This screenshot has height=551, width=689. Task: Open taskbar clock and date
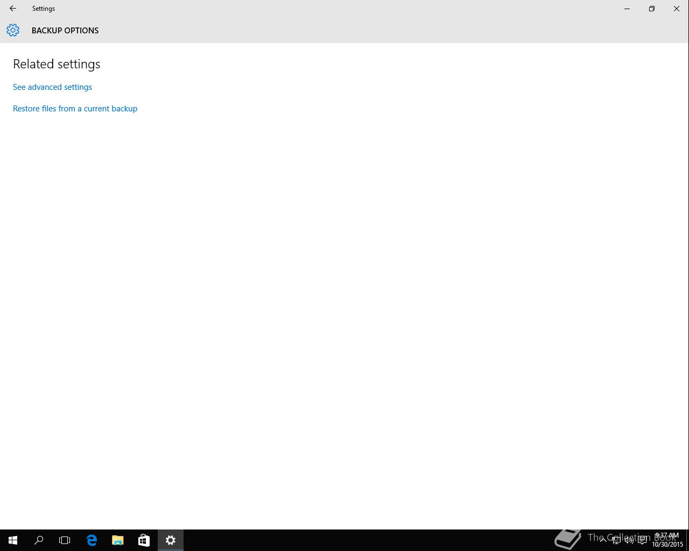point(667,540)
